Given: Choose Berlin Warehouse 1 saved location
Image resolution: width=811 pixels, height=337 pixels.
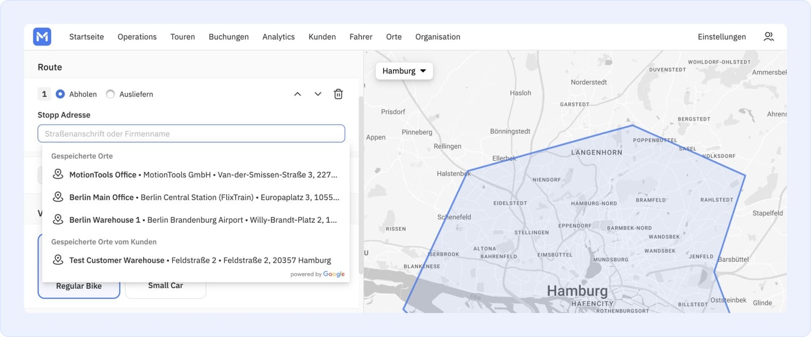Looking at the screenshot, I should click(x=196, y=220).
